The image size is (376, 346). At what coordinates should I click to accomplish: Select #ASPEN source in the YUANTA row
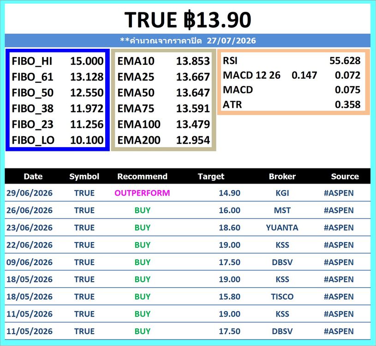pyautogui.click(x=339, y=227)
